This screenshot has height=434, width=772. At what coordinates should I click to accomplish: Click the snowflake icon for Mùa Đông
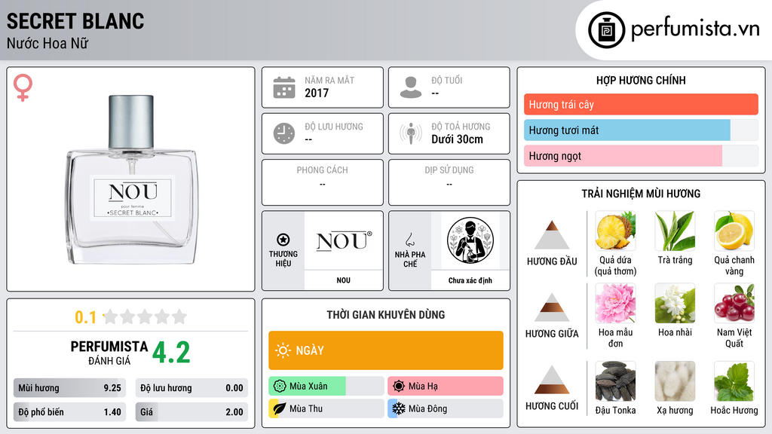click(399, 408)
